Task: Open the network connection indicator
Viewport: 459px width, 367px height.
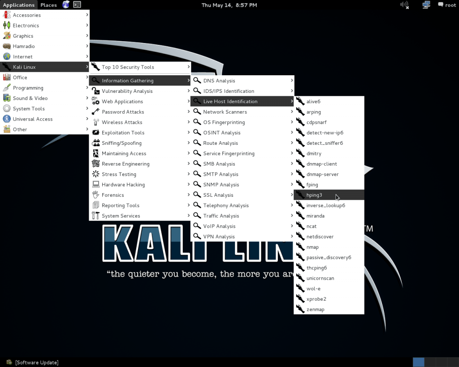Action: click(x=426, y=4)
